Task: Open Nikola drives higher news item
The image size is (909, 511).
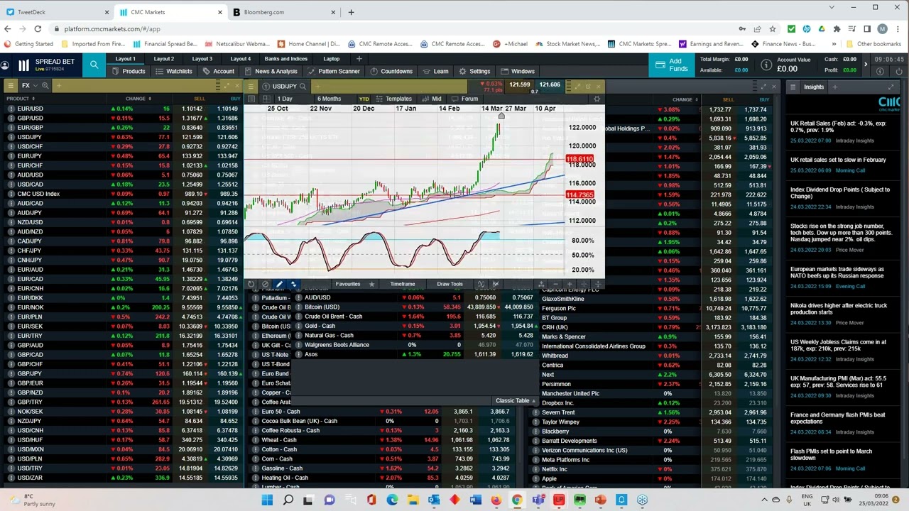Action: tap(839, 309)
